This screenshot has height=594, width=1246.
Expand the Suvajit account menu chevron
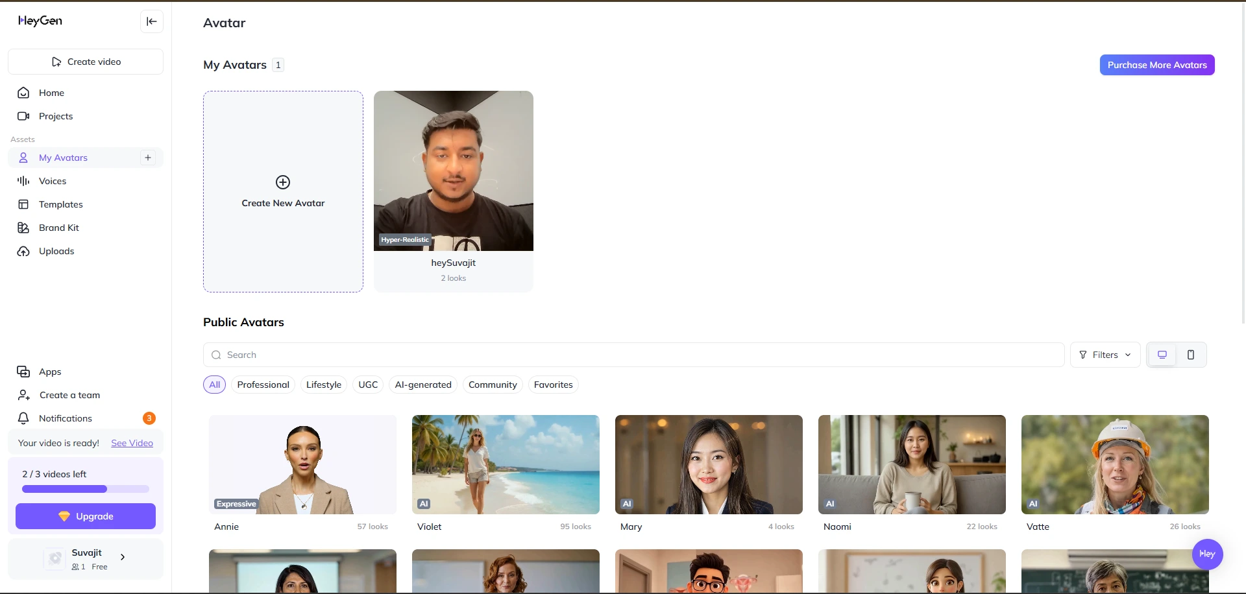123,557
